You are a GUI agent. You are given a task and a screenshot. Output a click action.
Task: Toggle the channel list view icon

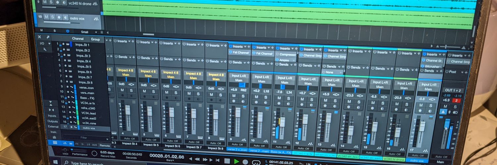[x=55, y=143]
